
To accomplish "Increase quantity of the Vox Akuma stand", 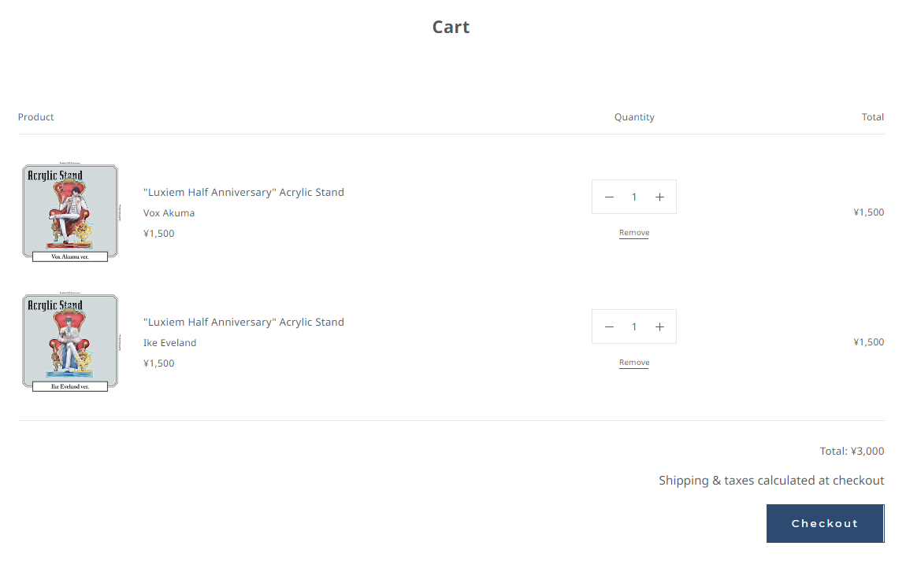I will pyautogui.click(x=659, y=197).
